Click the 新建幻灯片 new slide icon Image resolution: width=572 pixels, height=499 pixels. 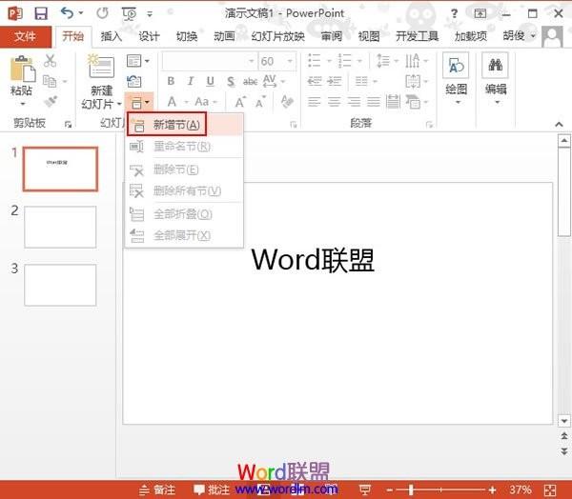101,66
